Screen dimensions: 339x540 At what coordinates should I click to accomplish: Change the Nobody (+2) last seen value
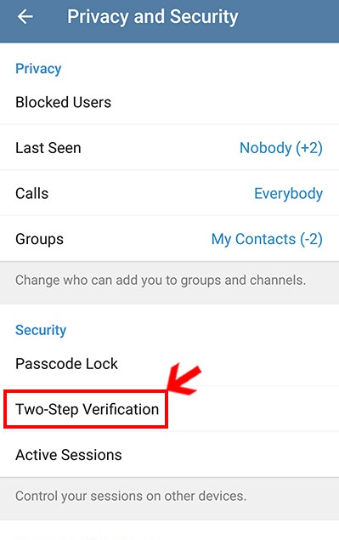pos(281,148)
